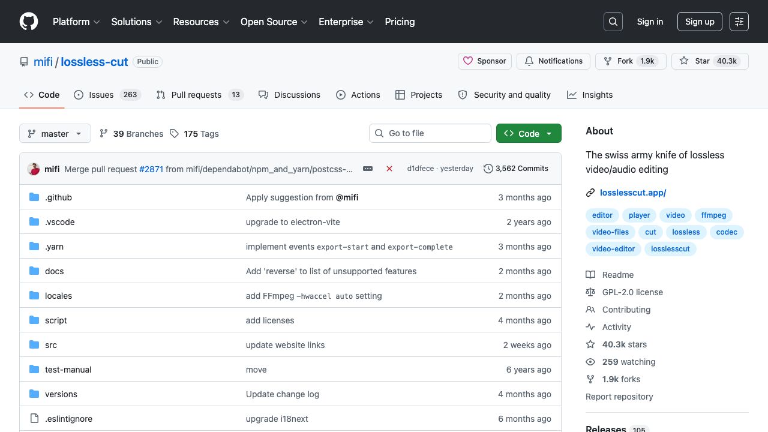Click the fork icon beside 1.9k forks
The width and height of the screenshot is (768, 432).
click(590, 379)
